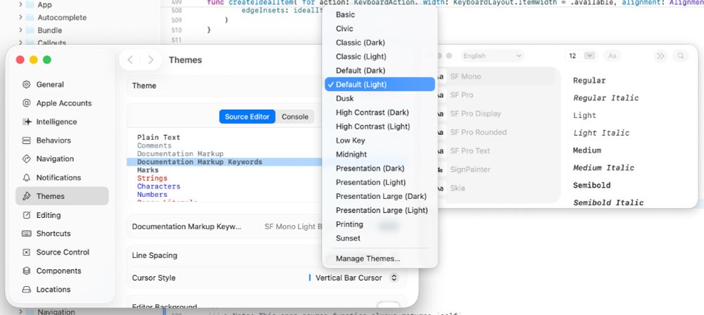
Task: Choose Classic (Dark) theme
Action: pos(380,43)
